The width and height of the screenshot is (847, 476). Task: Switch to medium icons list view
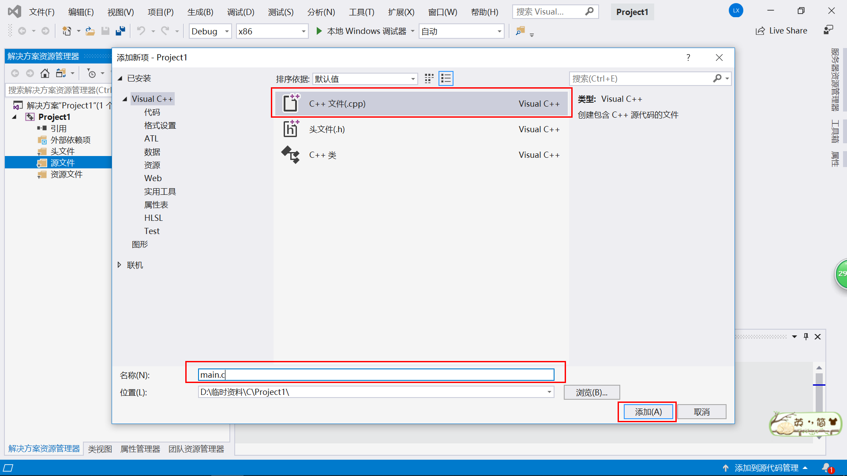[446, 78]
